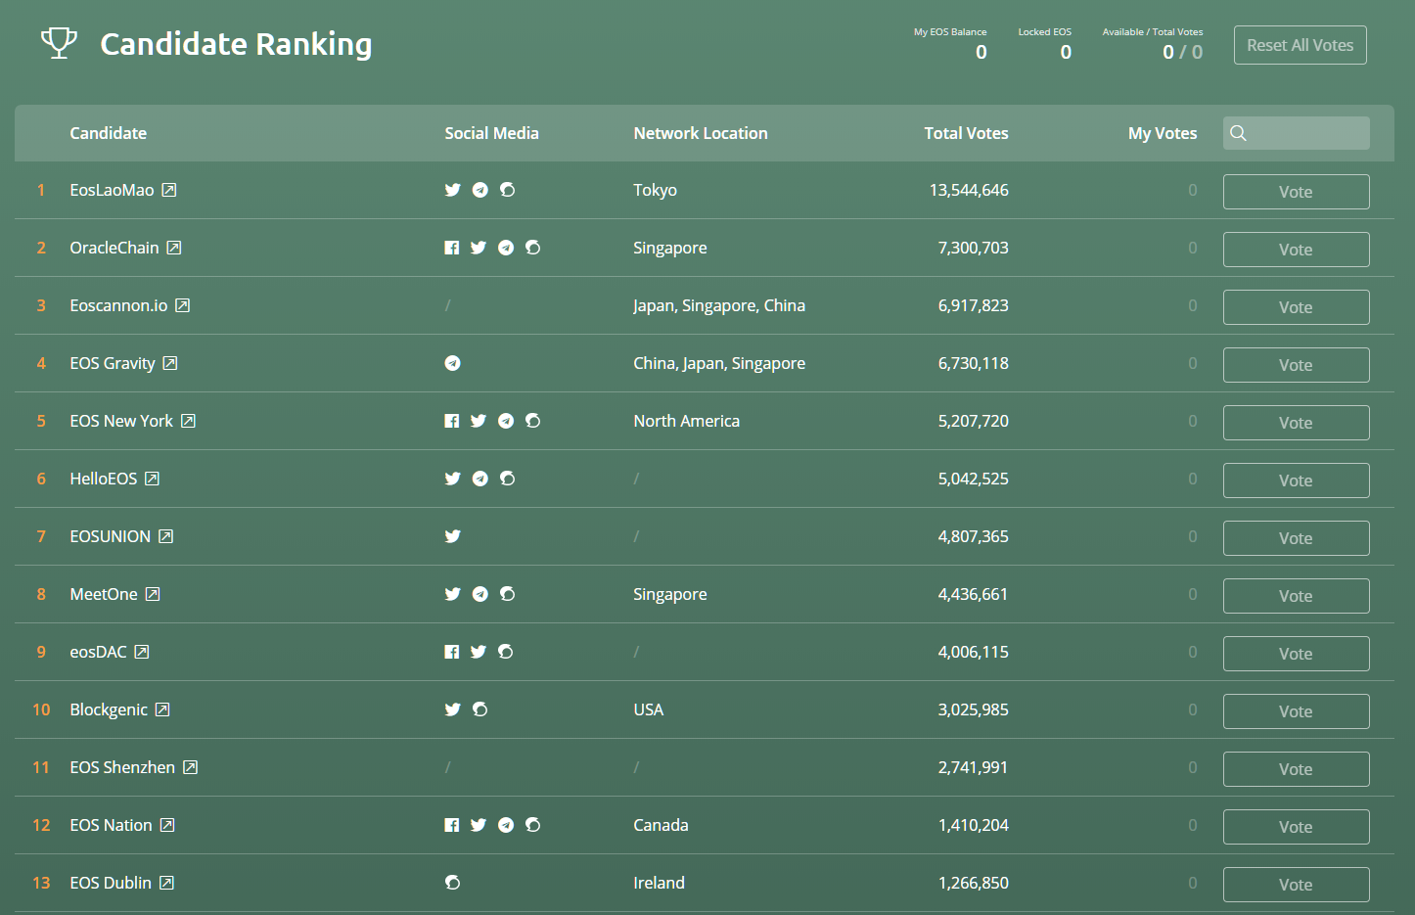Screen dimensions: 1415x915
Task: Vote for EOS Nation
Action: [1296, 827]
